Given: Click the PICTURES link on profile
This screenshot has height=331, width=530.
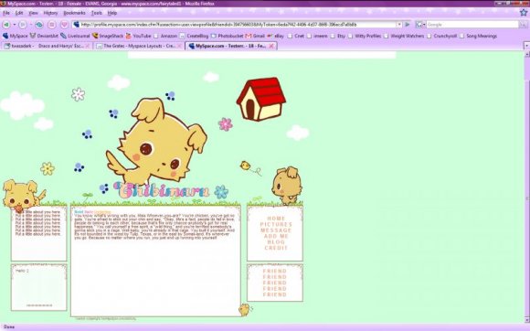Looking at the screenshot, I should click(276, 225).
